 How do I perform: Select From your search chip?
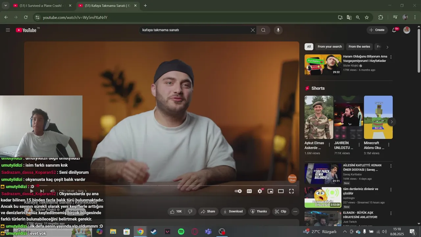(x=330, y=47)
